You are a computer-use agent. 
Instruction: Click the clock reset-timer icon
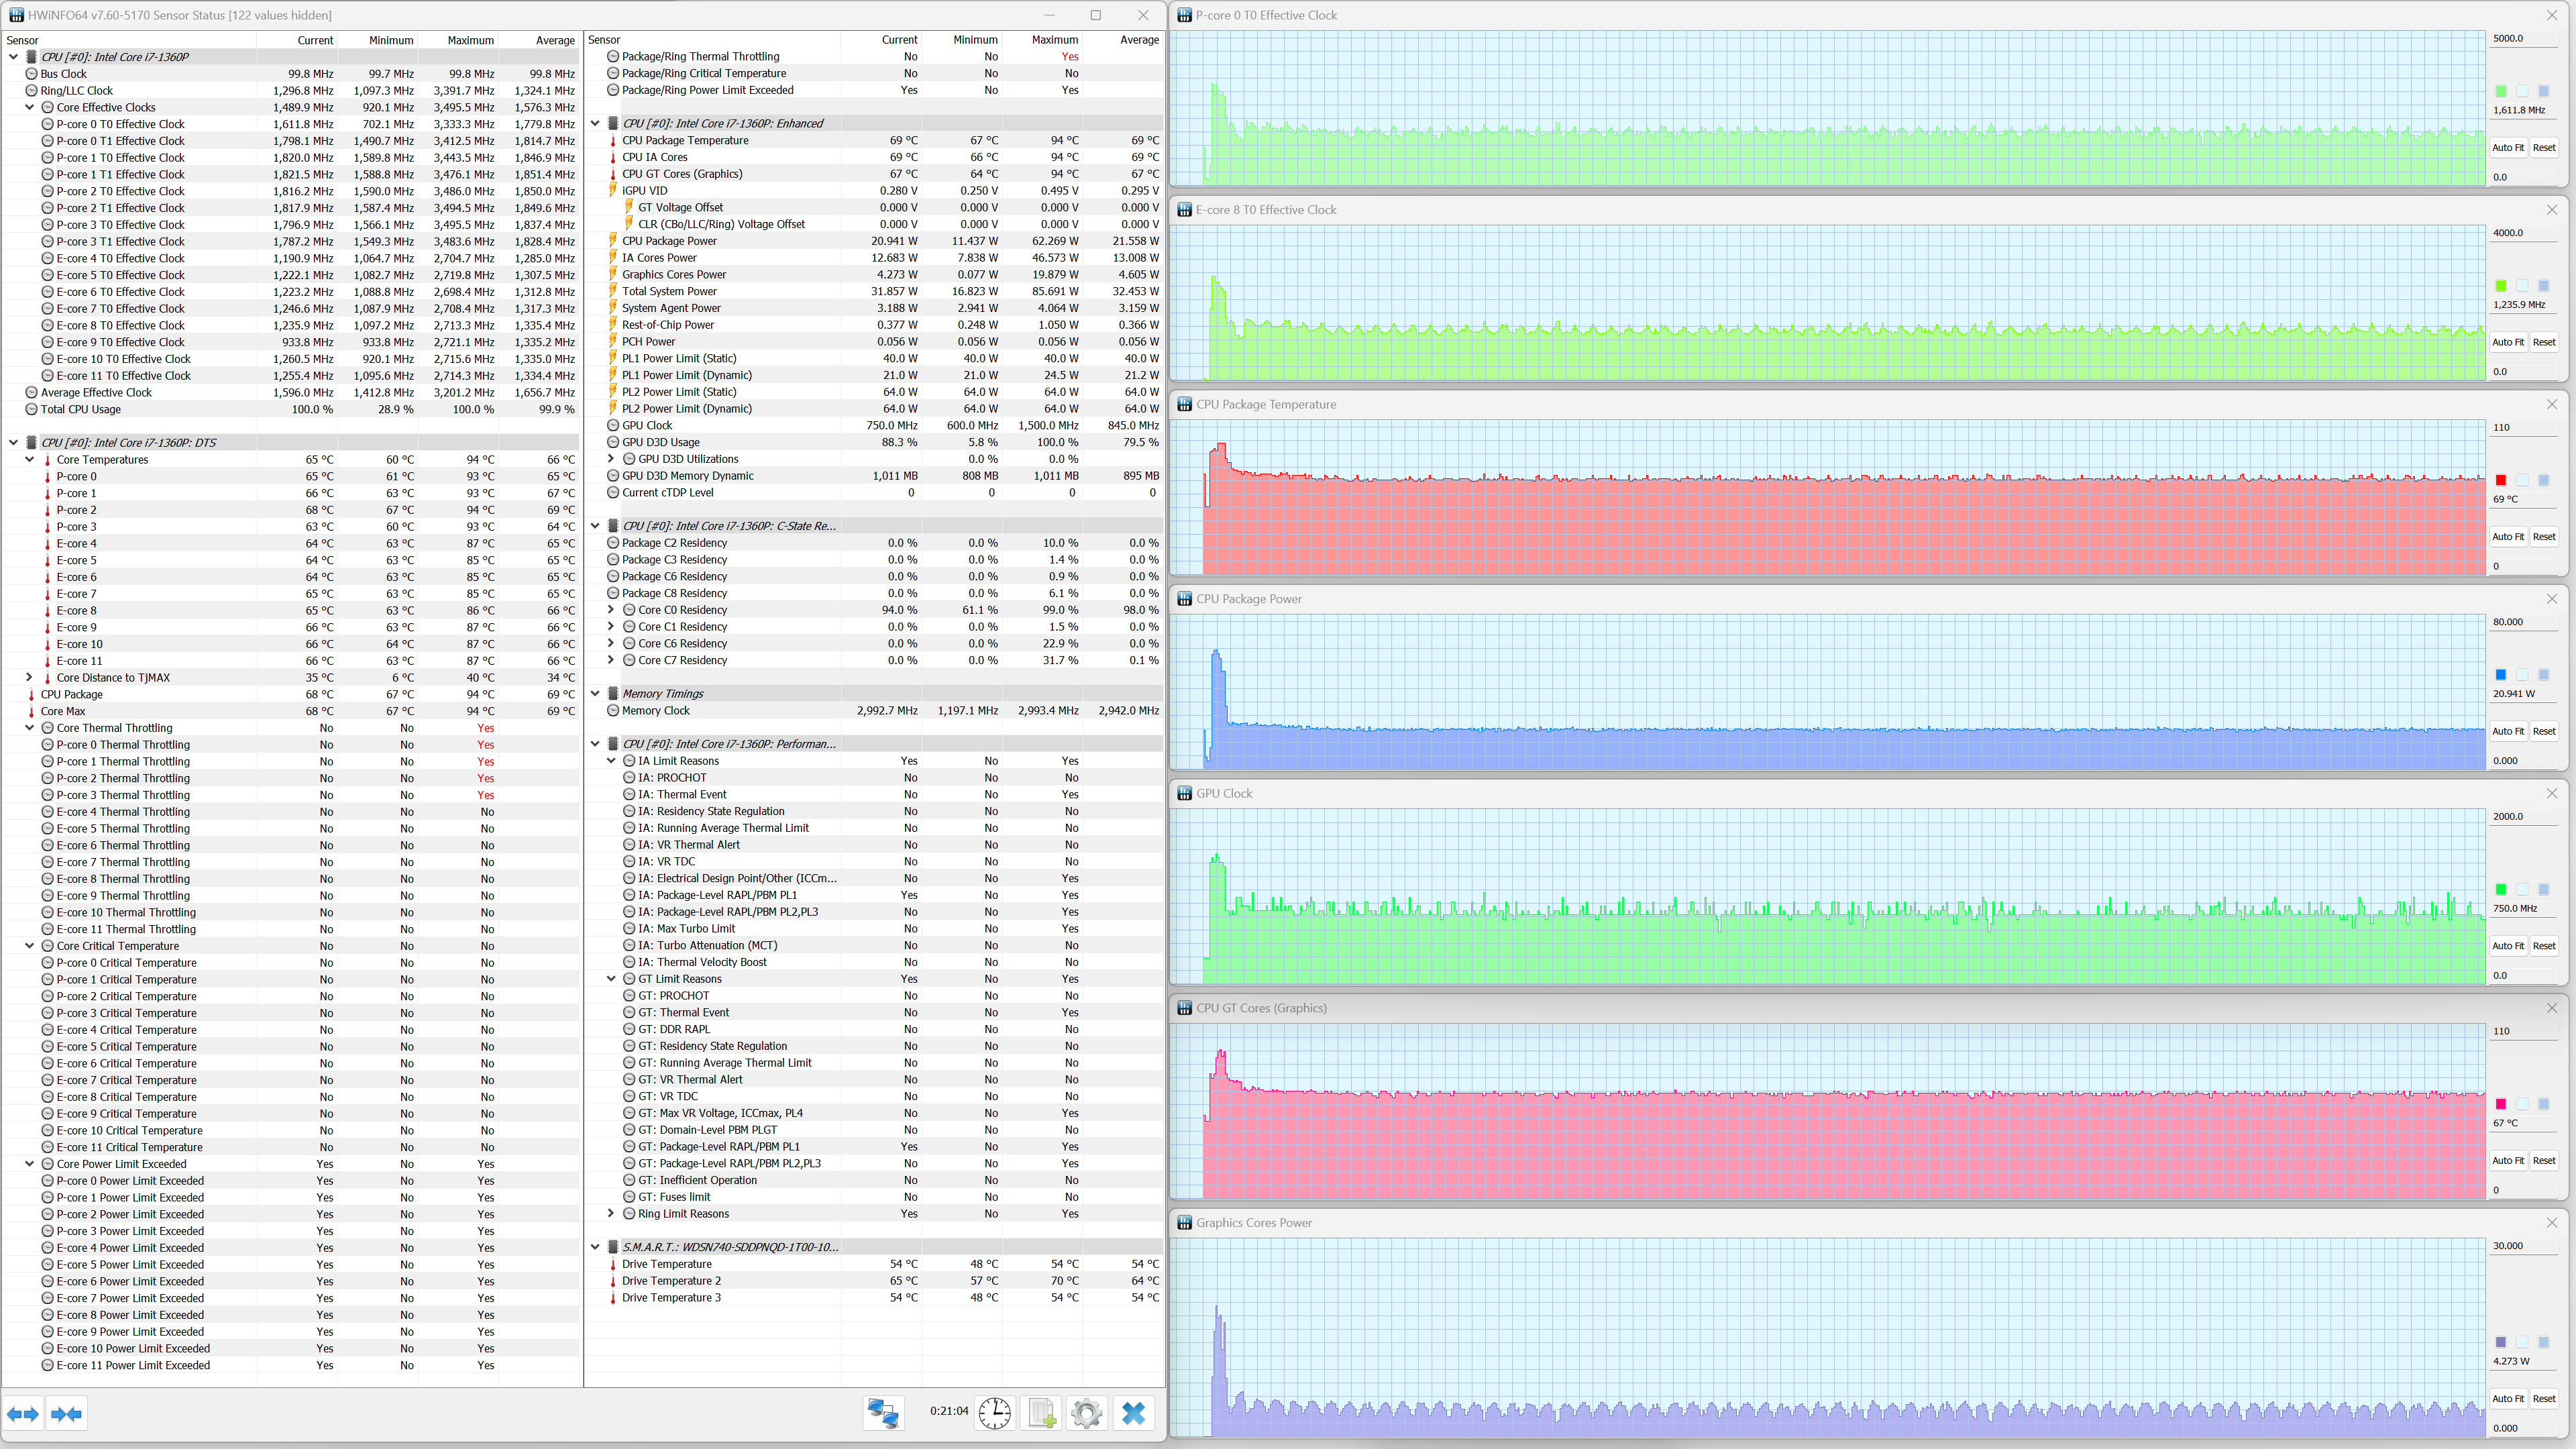click(x=994, y=1412)
